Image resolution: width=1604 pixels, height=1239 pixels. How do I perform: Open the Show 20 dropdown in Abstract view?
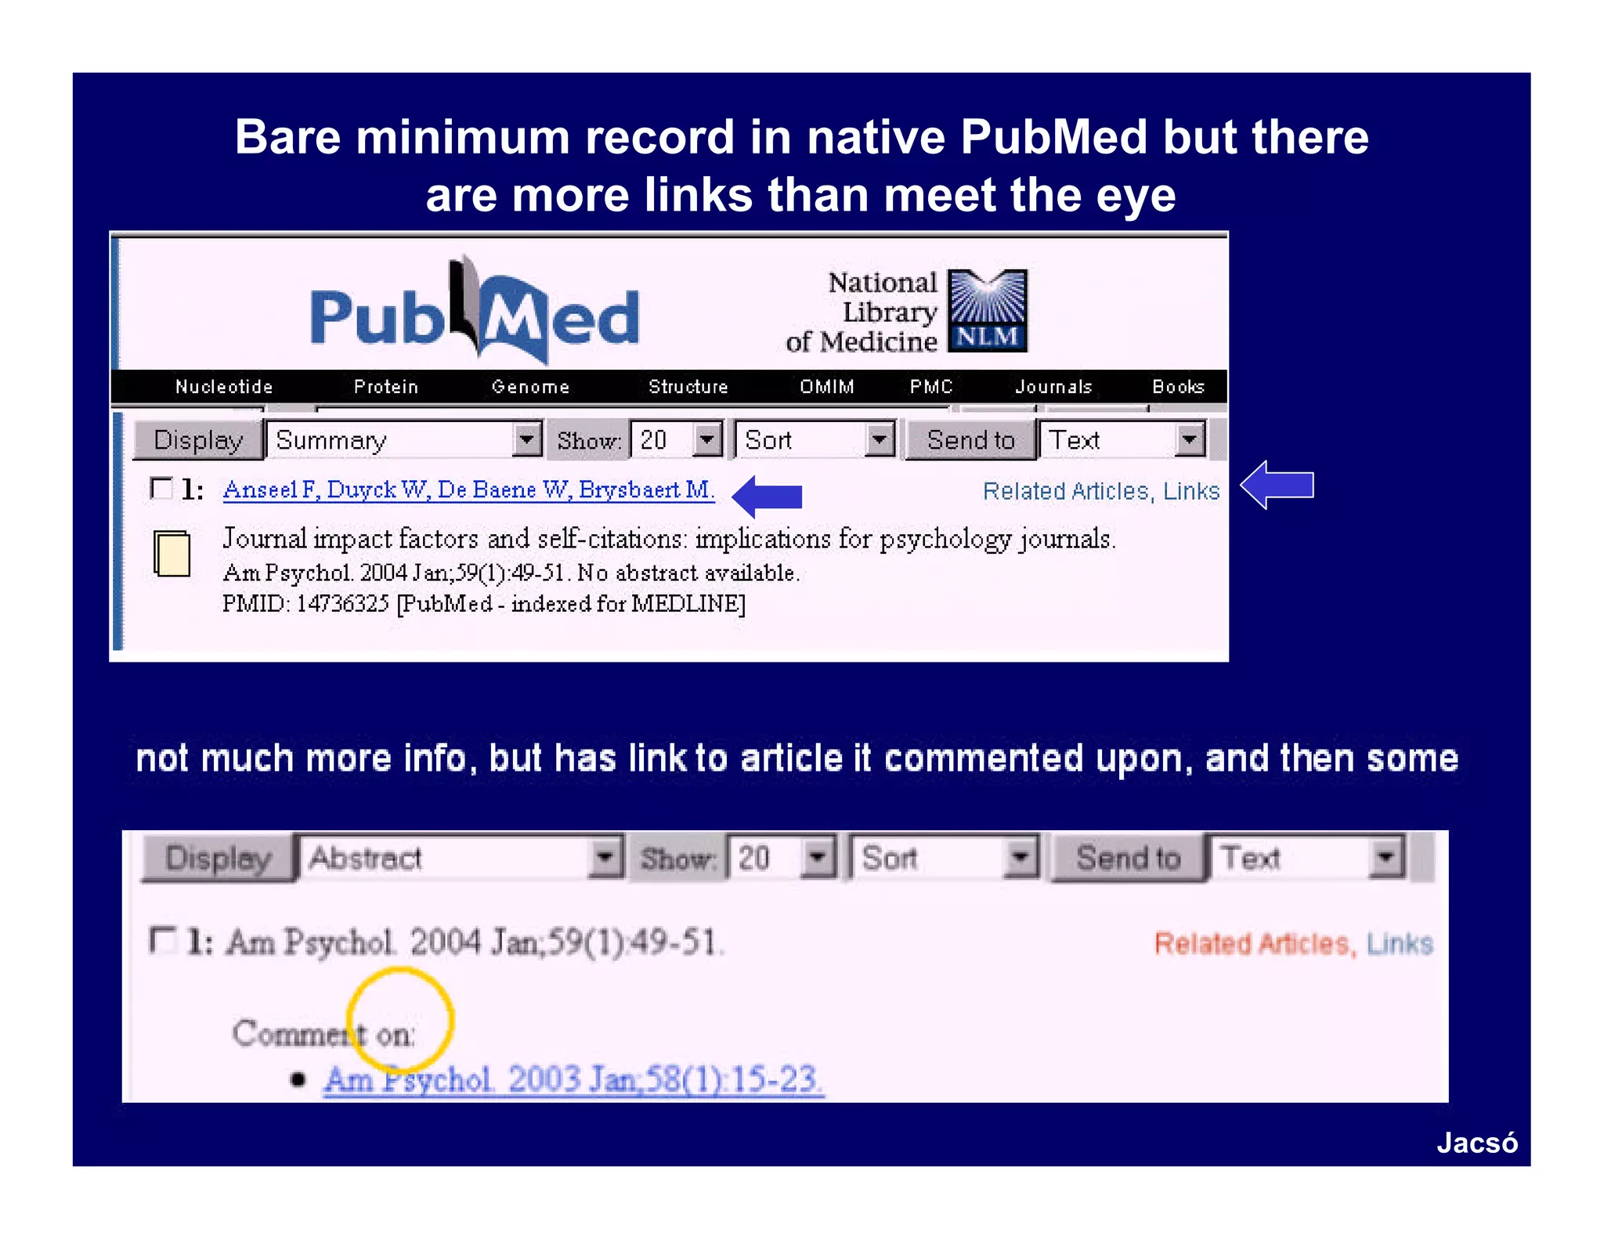pos(782,858)
